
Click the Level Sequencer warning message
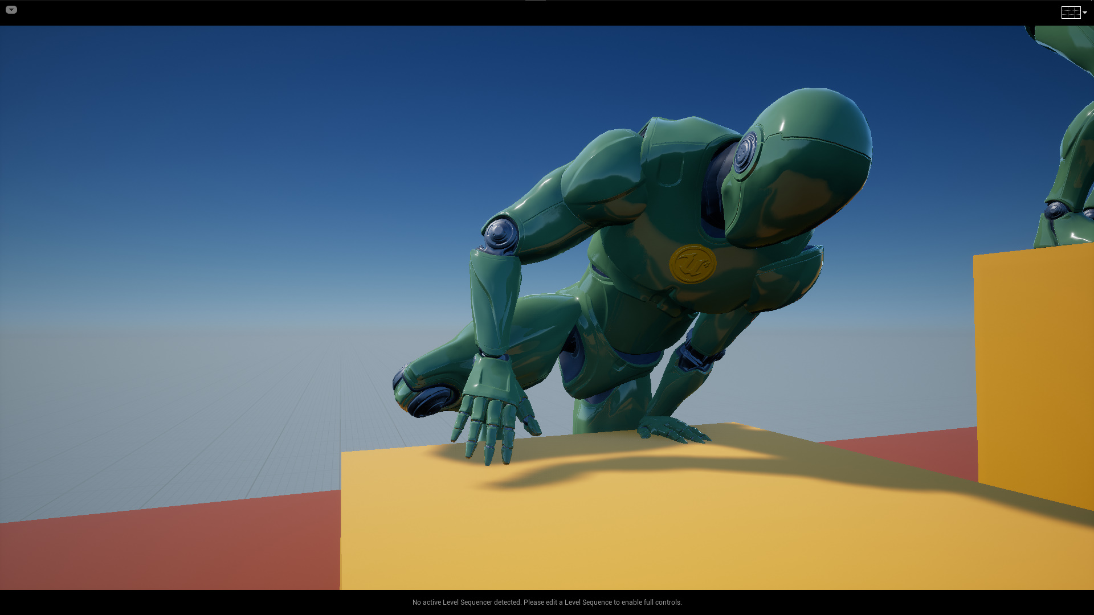coord(547,602)
